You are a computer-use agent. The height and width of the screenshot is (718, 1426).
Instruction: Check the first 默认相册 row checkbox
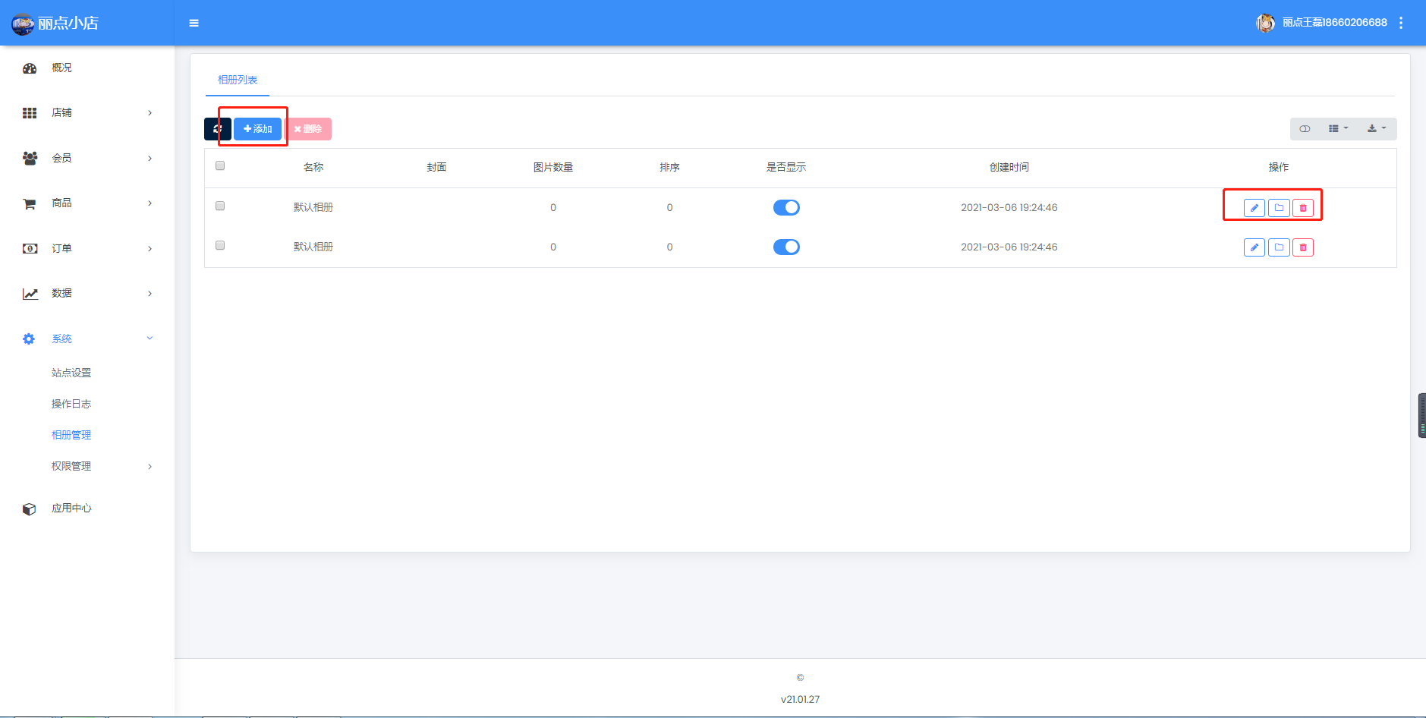(x=220, y=206)
